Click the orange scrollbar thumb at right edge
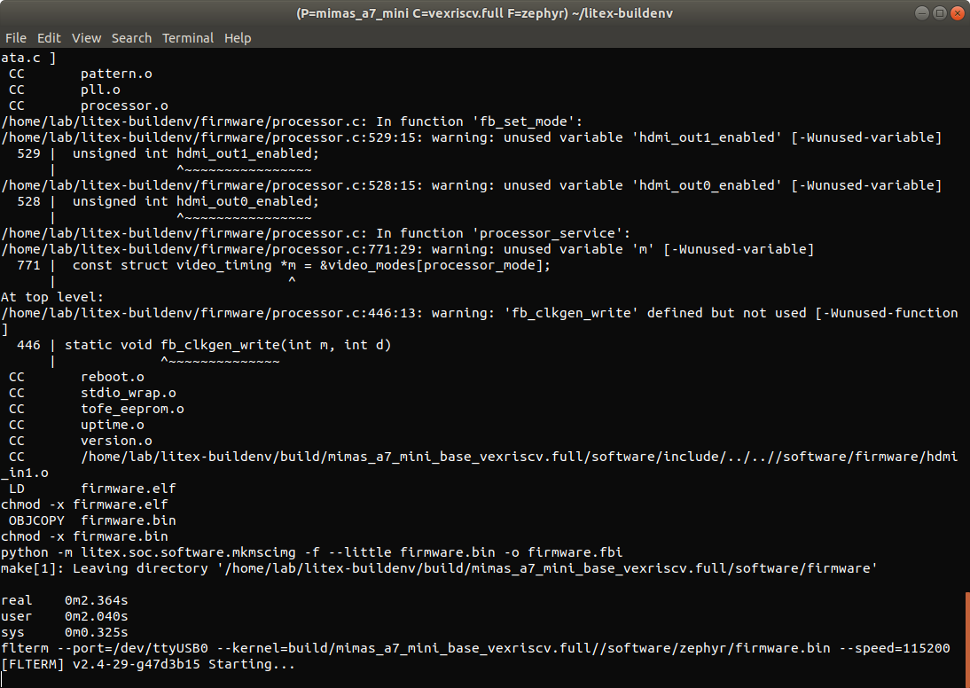Screen dimensions: 970x688 click(x=966, y=636)
